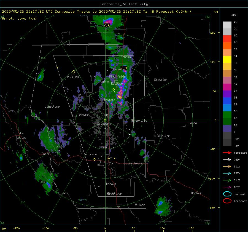The image size is (248, 232).
Task: Click the yellow swatch below 54 dBZ
Action: pyautogui.click(x=227, y=59)
